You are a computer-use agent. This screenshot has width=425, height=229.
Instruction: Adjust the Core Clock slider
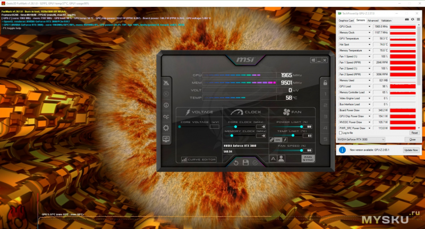pyautogui.click(x=241, y=127)
